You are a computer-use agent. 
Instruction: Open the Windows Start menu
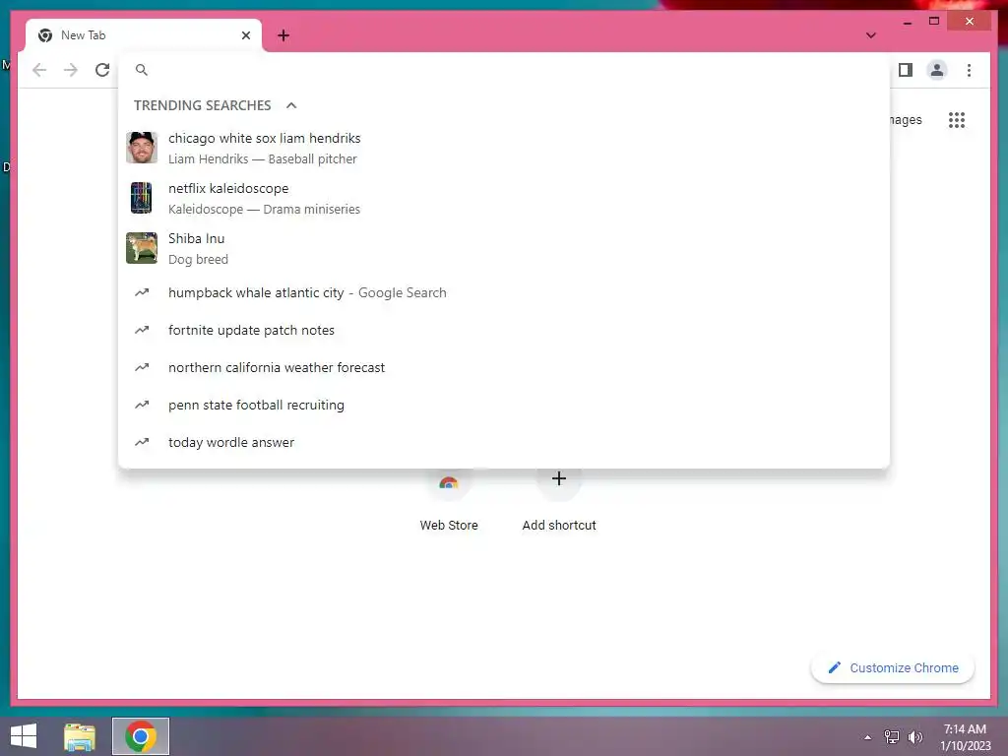coord(24,736)
